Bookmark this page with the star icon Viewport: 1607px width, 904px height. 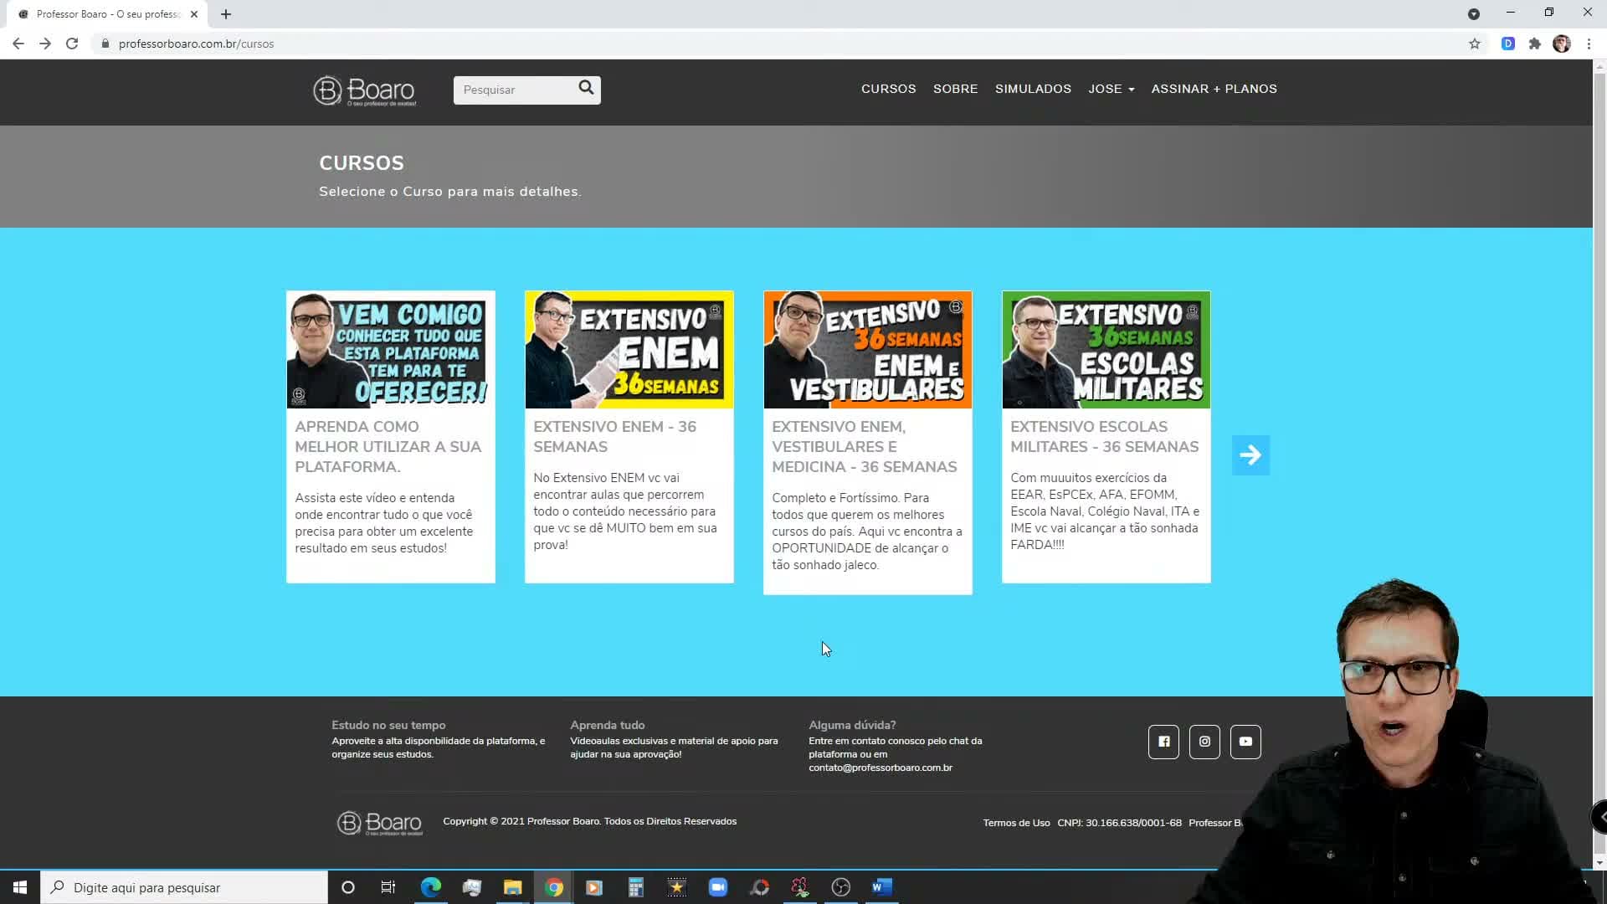(x=1475, y=44)
